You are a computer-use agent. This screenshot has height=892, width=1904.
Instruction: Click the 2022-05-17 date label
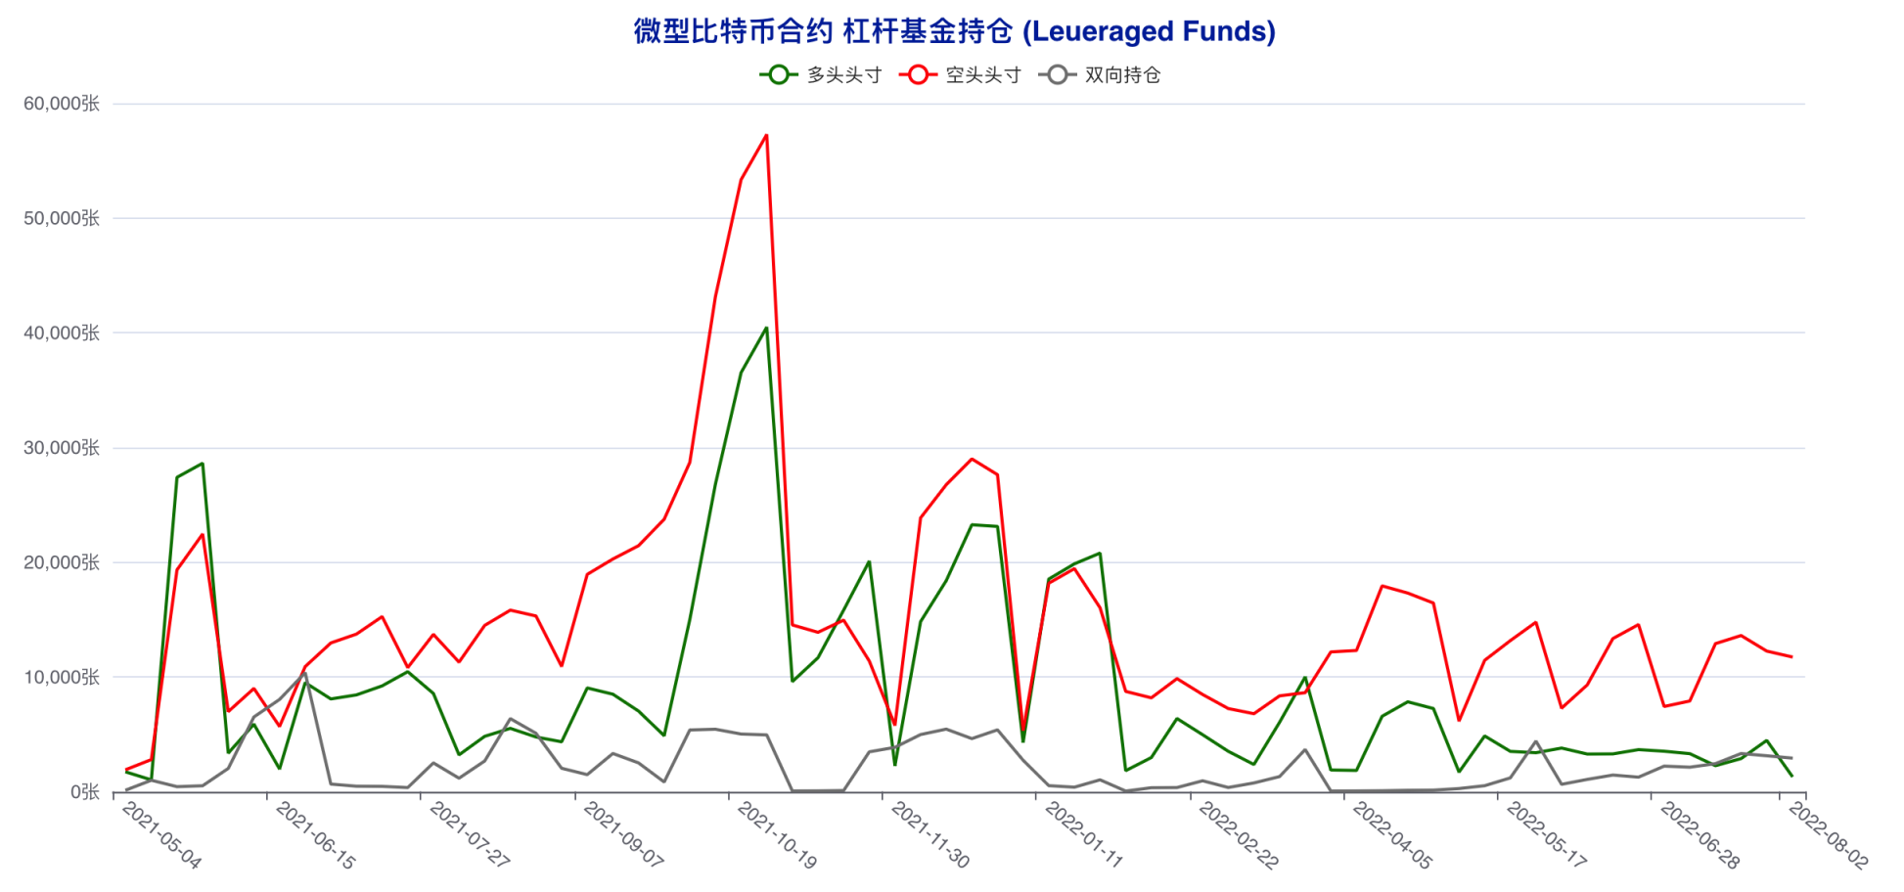(1546, 835)
